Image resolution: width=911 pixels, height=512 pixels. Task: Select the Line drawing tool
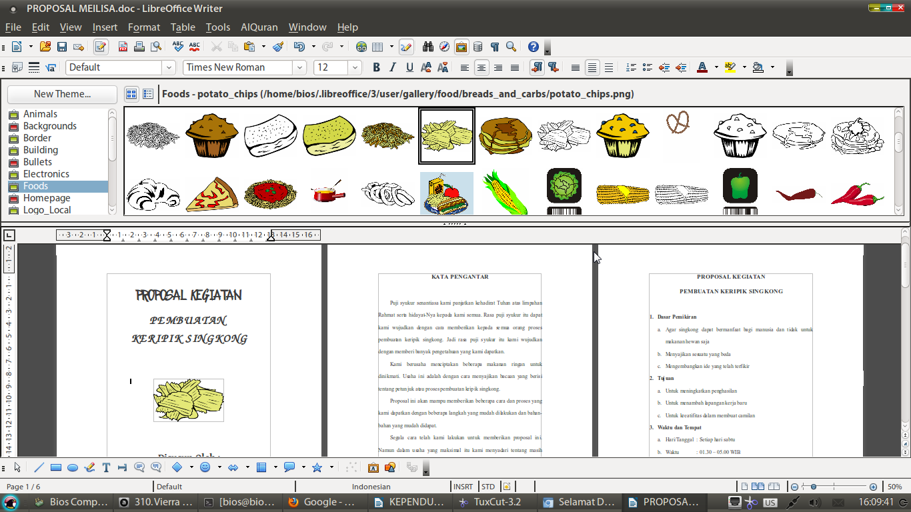[39, 467]
